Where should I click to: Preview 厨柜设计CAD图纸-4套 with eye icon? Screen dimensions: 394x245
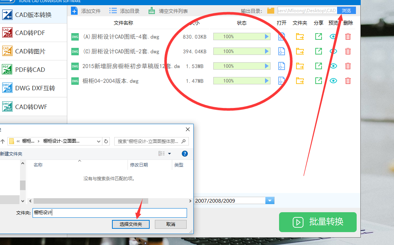pos(333,36)
